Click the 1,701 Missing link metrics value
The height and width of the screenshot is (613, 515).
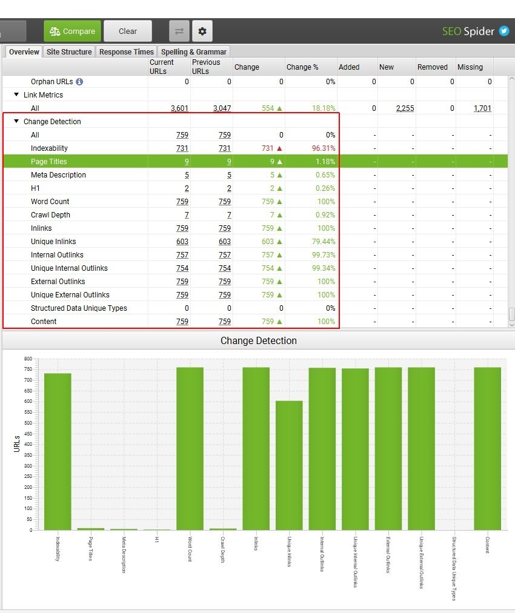(482, 108)
